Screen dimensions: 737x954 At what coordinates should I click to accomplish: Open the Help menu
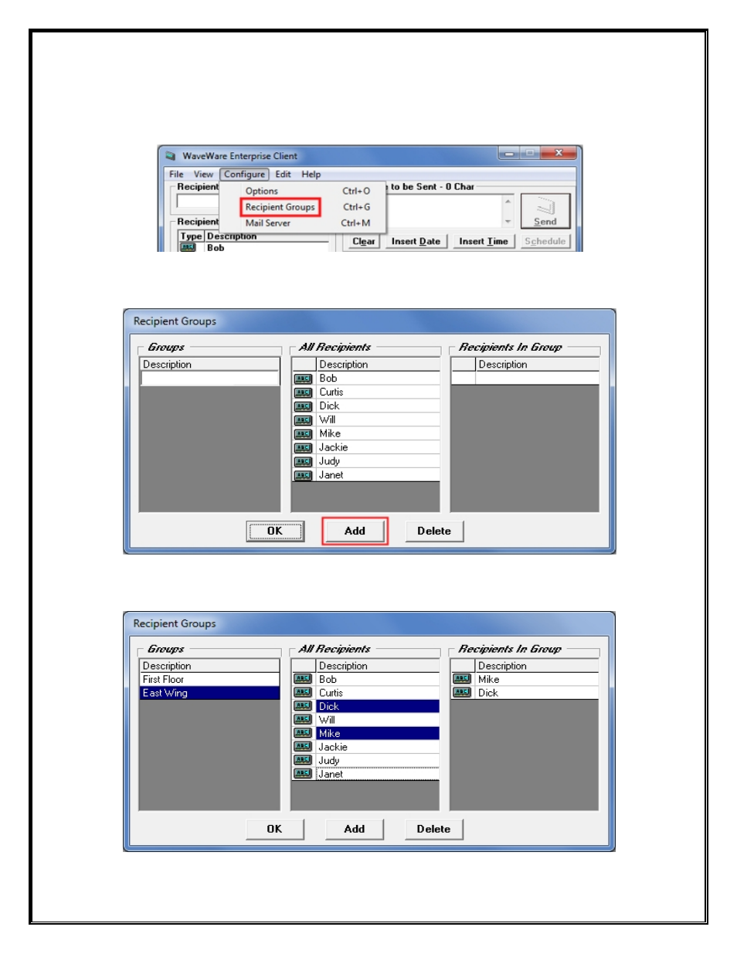(x=311, y=175)
